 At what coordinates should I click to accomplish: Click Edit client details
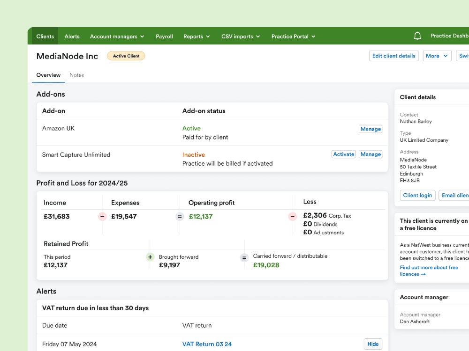(393, 55)
